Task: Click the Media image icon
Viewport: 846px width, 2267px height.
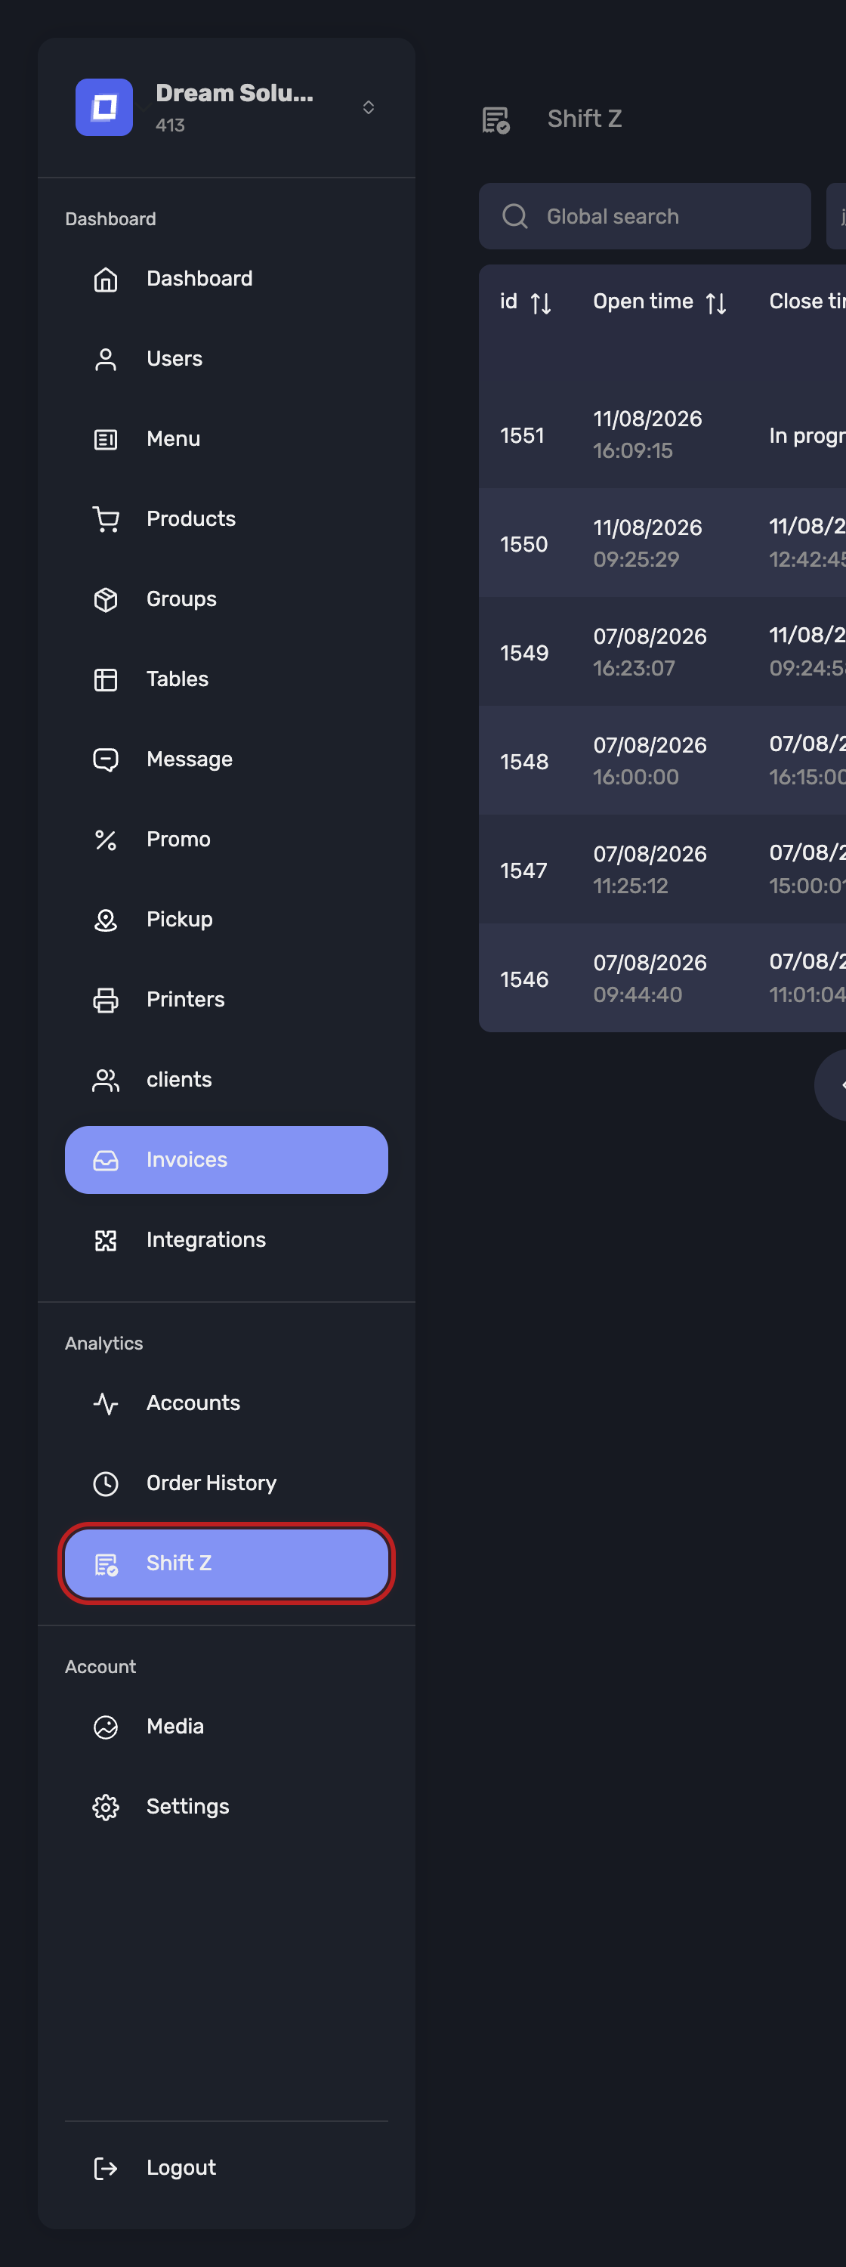Action: (106, 1727)
